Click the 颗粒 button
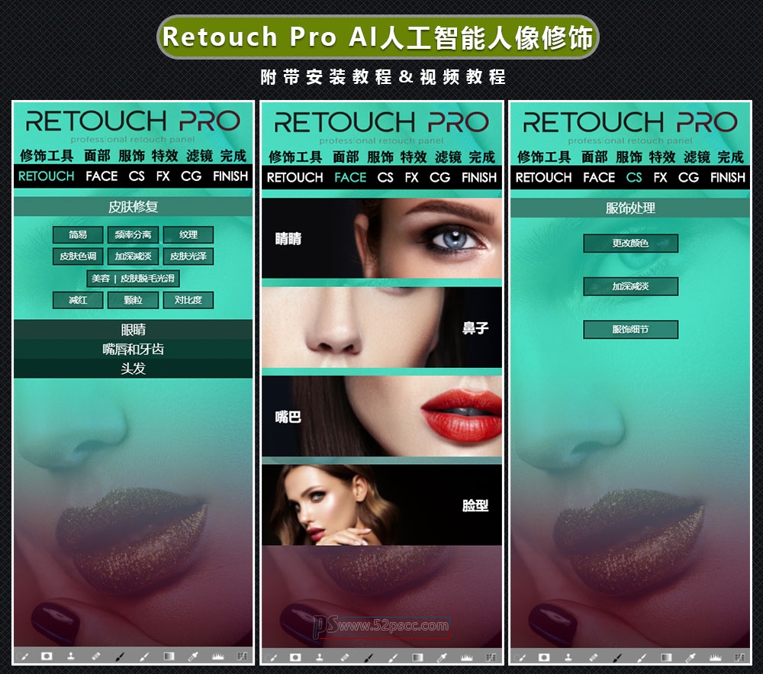Screen dimensions: 763x674 pyautogui.click(x=133, y=300)
